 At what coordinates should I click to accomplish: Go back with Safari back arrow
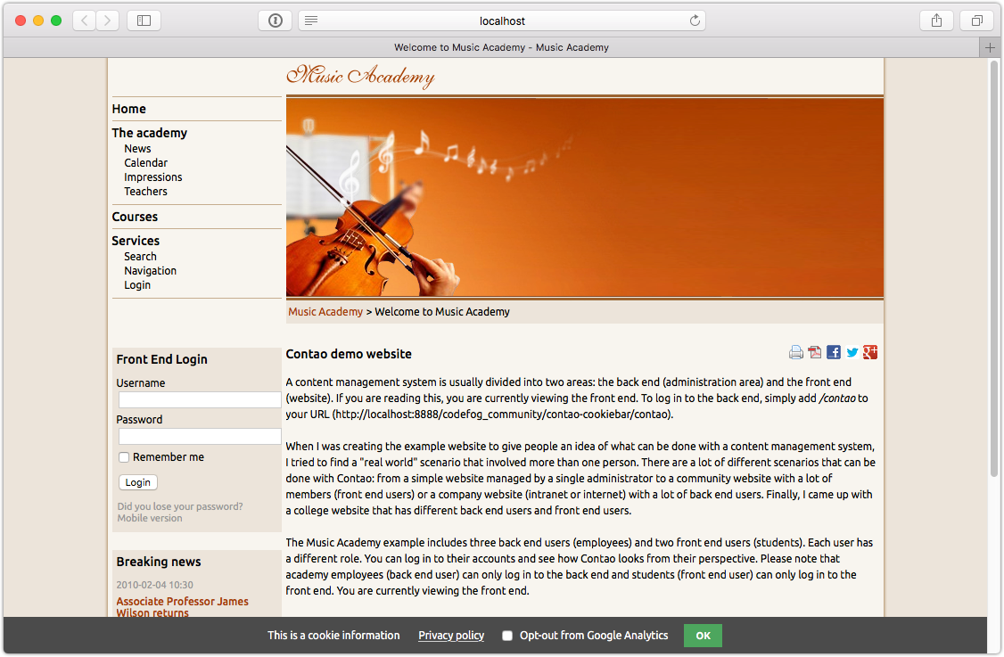(84, 21)
